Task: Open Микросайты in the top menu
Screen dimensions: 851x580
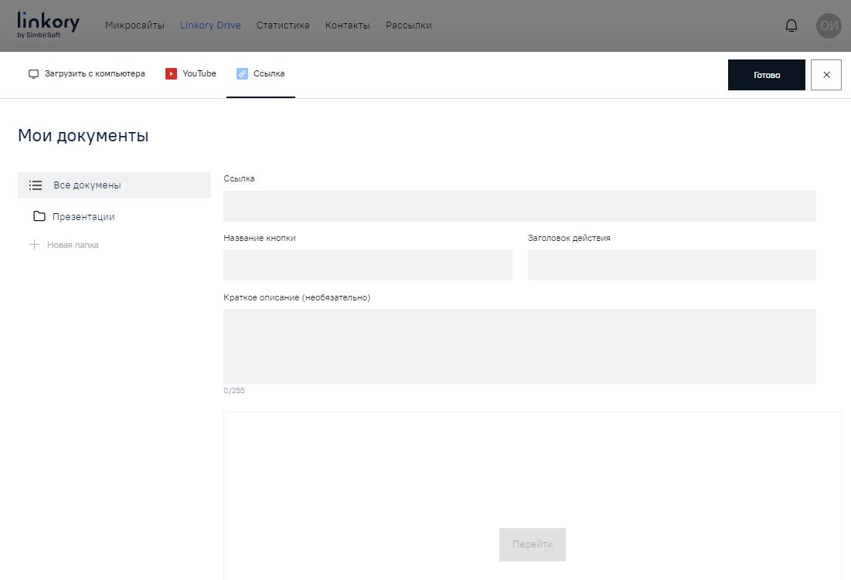Action: pos(134,25)
